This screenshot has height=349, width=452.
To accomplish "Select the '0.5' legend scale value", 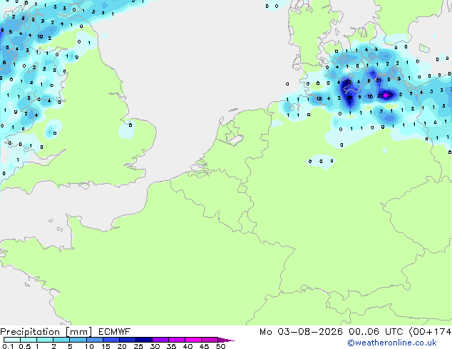I will (x=25, y=346).
